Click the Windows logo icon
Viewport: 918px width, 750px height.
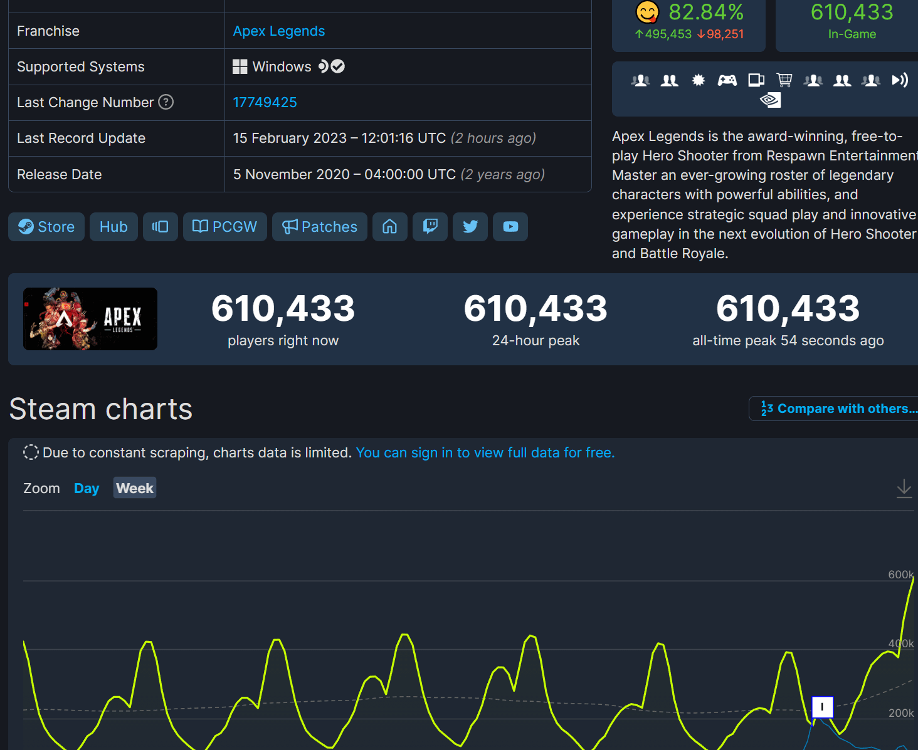tap(240, 67)
